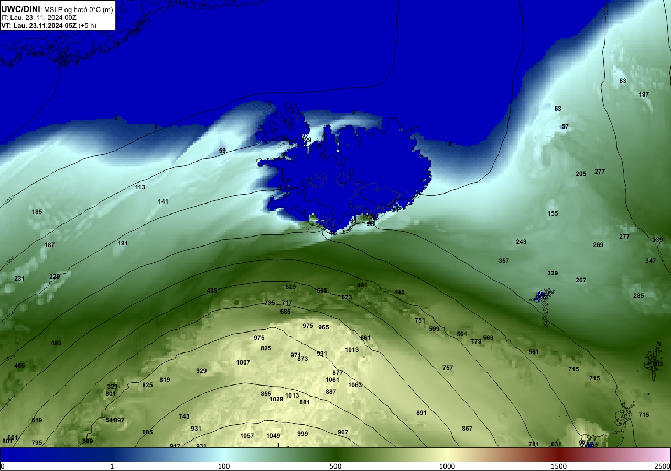671x471 pixels.
Task: Click the map value 999
Action: (302, 434)
